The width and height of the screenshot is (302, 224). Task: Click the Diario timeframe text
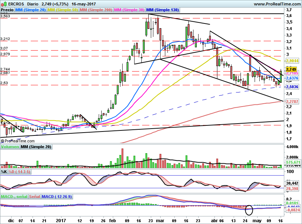[33, 4]
